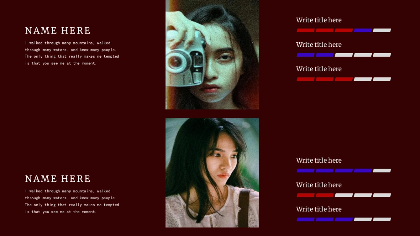Select the photo of woman holding camera
The width and height of the screenshot is (420, 236).
click(x=212, y=55)
